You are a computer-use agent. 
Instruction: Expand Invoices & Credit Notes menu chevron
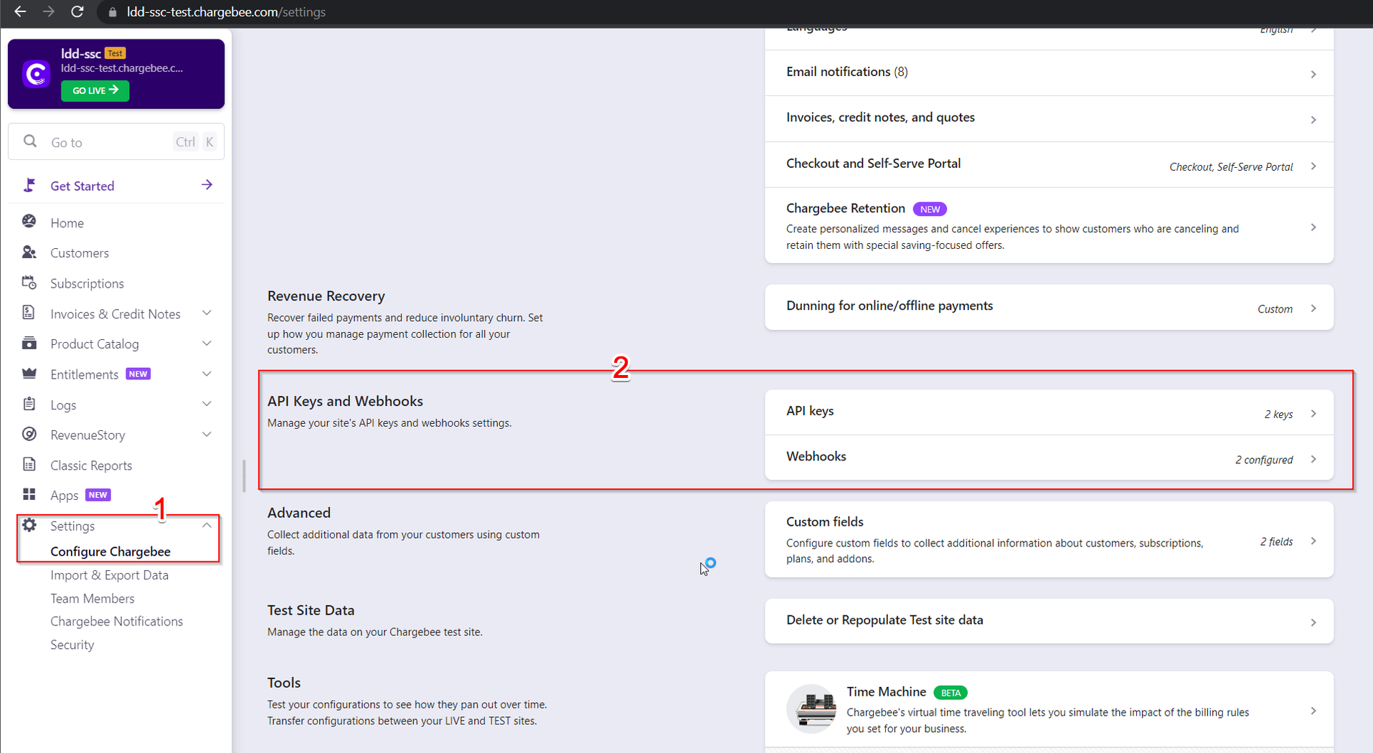tap(207, 313)
